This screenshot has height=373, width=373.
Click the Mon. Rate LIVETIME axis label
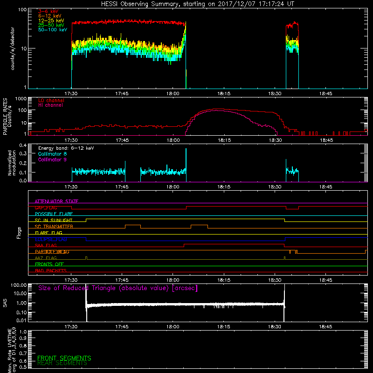click(12, 350)
